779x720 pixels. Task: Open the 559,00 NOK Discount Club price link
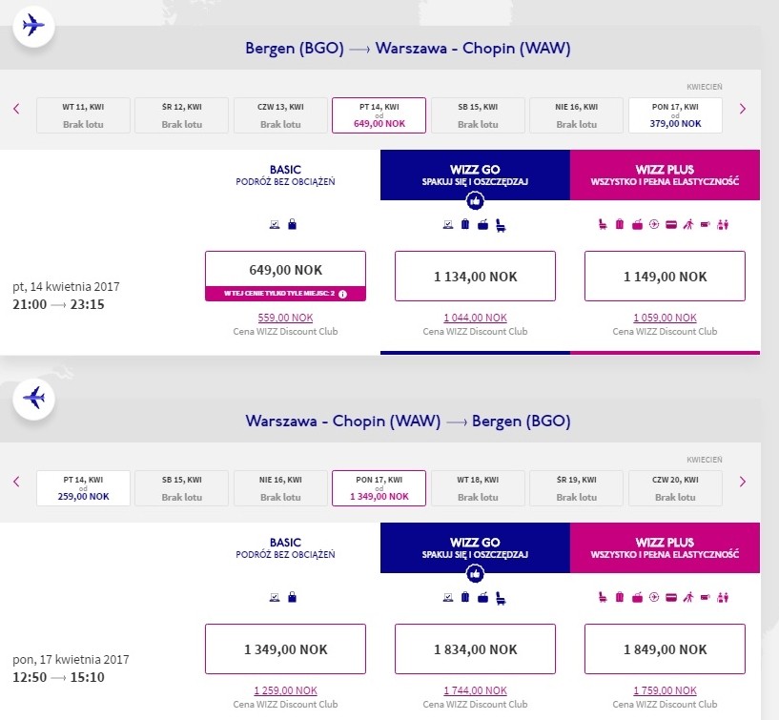pos(286,318)
